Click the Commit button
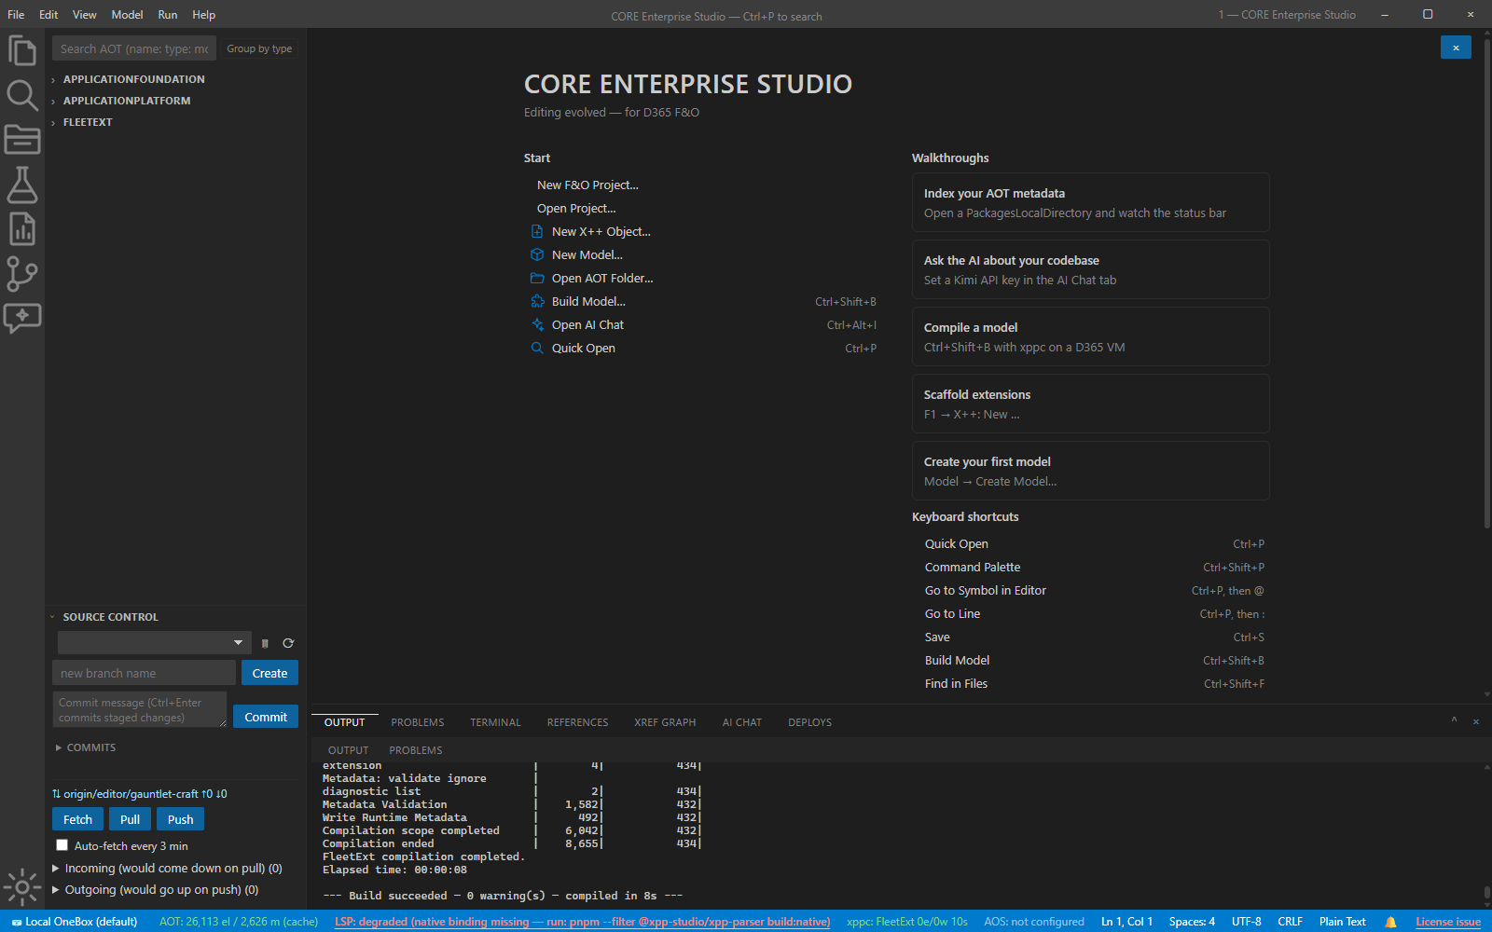 [266, 717]
